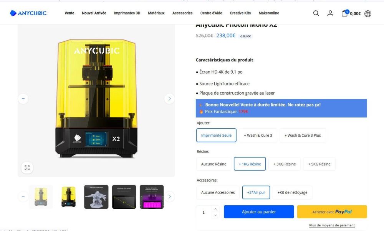384x231 pixels.
Task: Open the Imprimantes 3D menu
Action: [x=127, y=13]
